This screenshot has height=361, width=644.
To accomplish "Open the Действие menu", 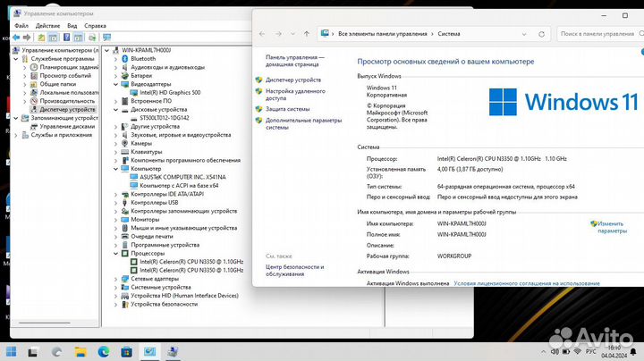I will point(47,25).
